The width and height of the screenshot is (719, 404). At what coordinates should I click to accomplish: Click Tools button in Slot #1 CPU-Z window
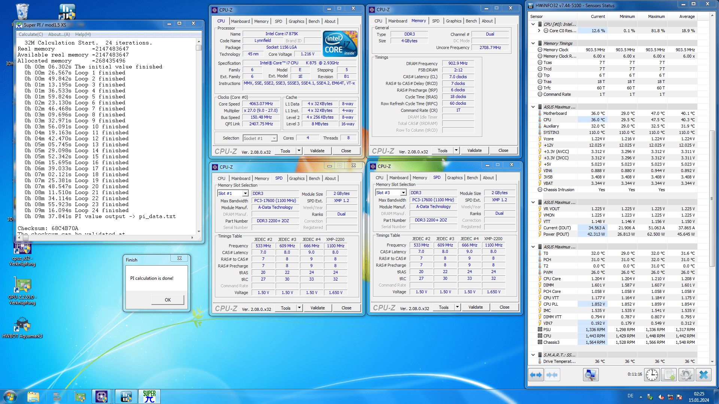click(x=286, y=308)
